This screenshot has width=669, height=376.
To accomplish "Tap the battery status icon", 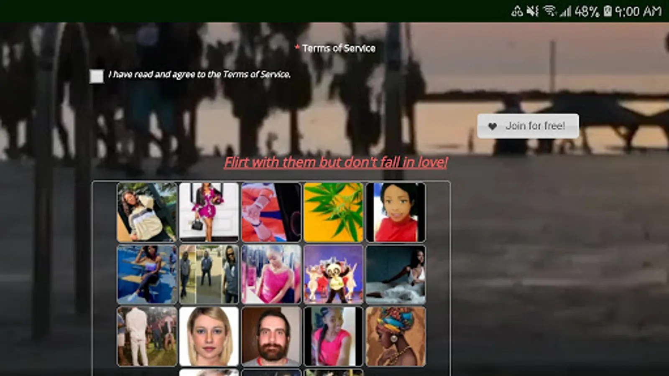I will [x=608, y=11].
